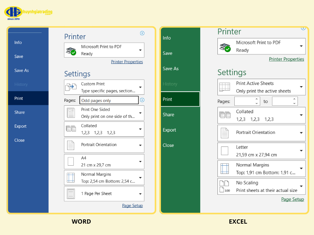Expand Word 1 Page Per Sheet dropdown
This screenshot has height=235, width=314.
[141, 194]
